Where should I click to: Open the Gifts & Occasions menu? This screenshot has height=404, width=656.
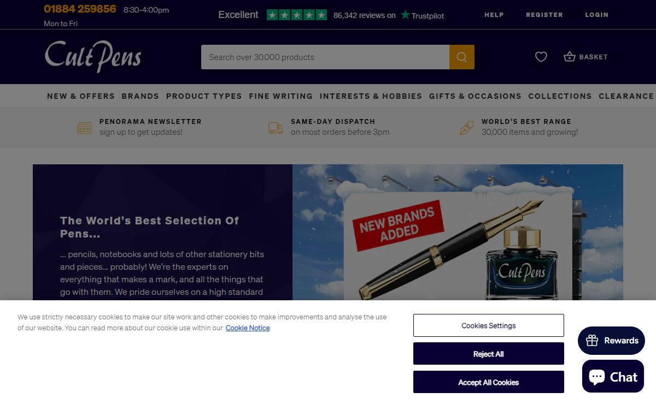click(475, 96)
